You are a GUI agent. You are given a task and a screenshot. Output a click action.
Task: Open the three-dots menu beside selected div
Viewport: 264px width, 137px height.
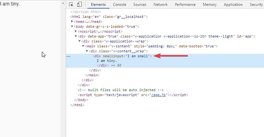click(x=68, y=56)
